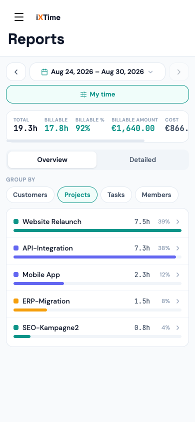Click the API-Integration project name

click(x=47, y=248)
